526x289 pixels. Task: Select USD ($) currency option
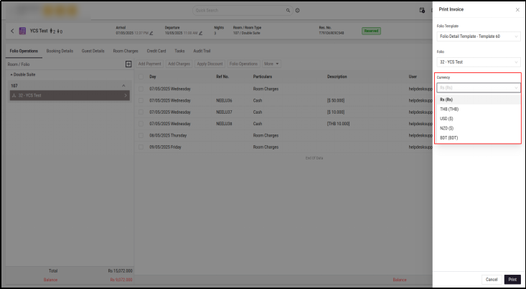479,119
